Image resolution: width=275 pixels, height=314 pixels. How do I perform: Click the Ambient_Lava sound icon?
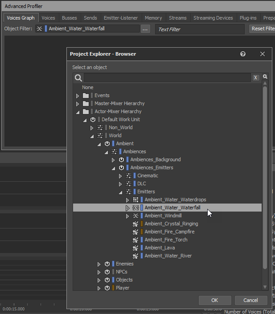click(136, 248)
